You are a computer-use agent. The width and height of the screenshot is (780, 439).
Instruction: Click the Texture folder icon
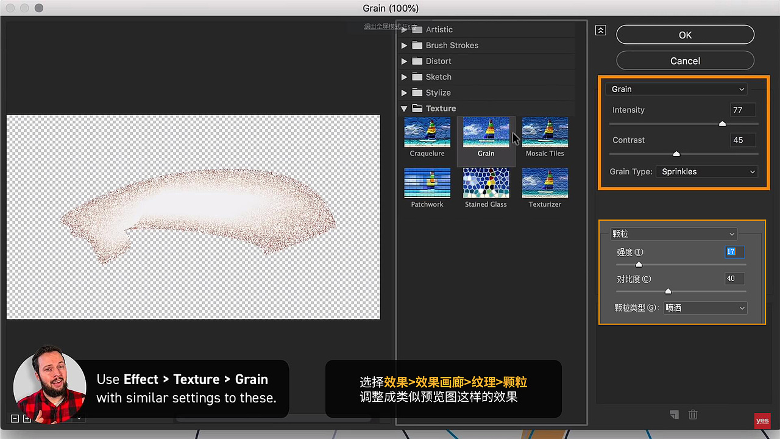pyautogui.click(x=417, y=109)
